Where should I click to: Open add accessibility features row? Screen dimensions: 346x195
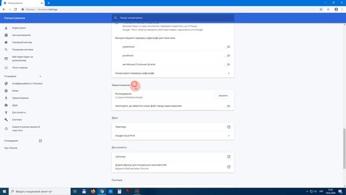(173, 167)
